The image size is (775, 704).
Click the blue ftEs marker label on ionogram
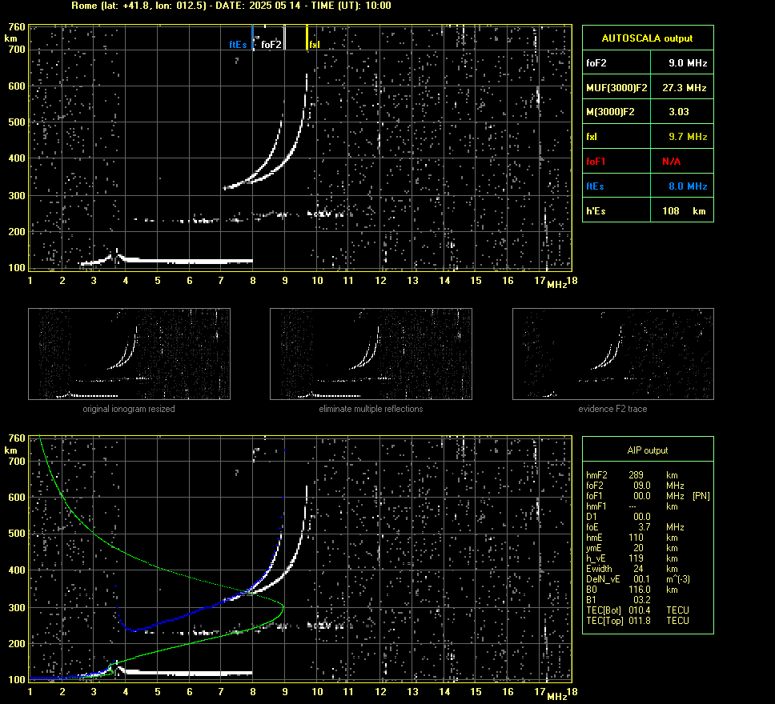pyautogui.click(x=238, y=45)
